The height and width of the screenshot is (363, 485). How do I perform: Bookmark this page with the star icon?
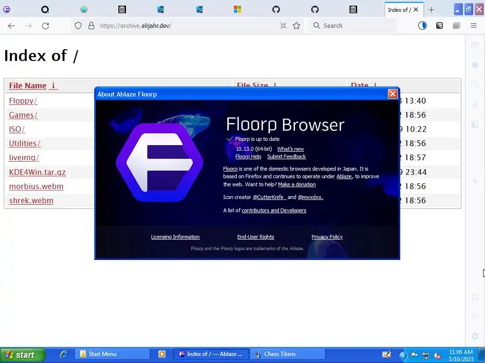coord(296,26)
